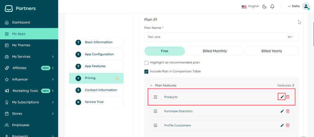
Task: Collapse the Plan Features section
Action: coord(151,86)
